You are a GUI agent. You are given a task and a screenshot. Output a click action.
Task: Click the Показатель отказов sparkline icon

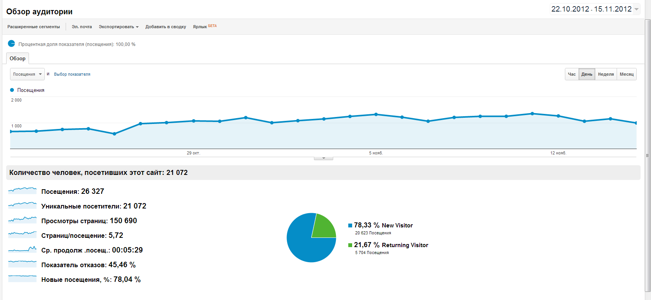[x=22, y=264]
